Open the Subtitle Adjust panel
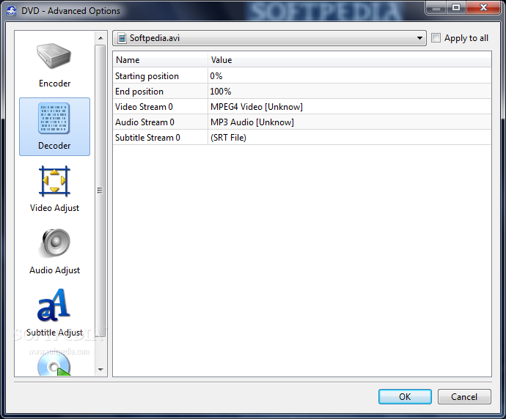506x419 pixels. pos(54,314)
